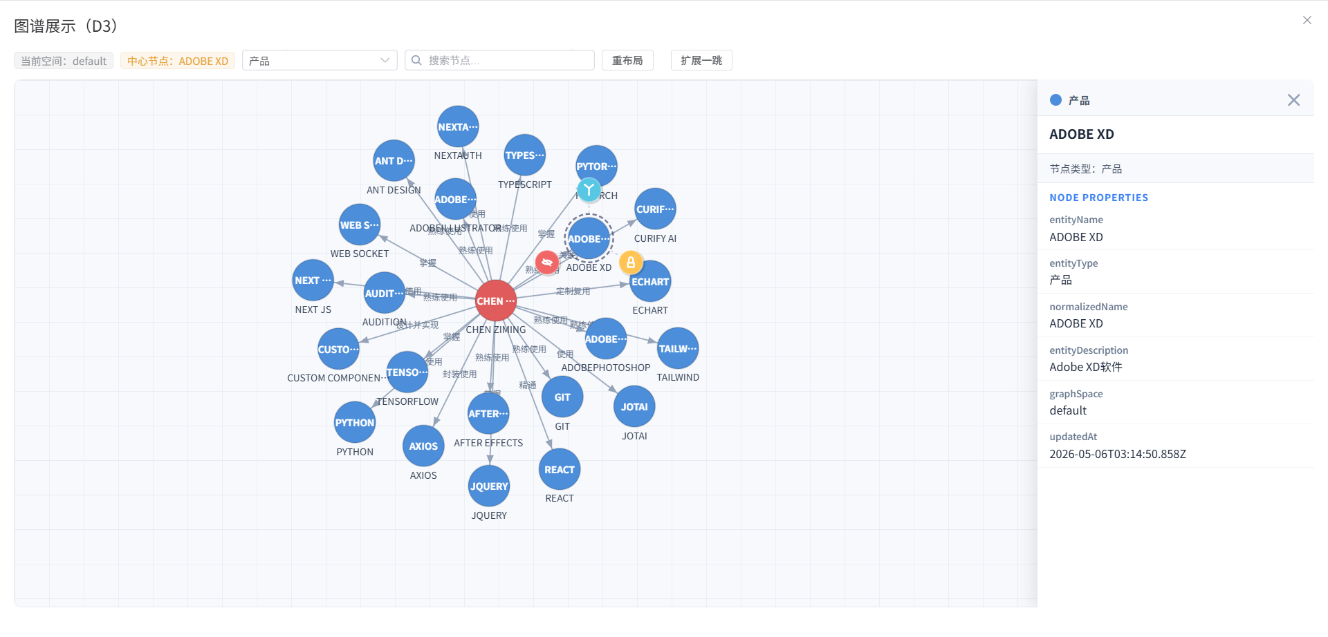Focus the 搜索节点 search field

(x=499, y=60)
